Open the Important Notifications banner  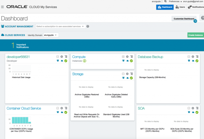(x=102, y=45)
